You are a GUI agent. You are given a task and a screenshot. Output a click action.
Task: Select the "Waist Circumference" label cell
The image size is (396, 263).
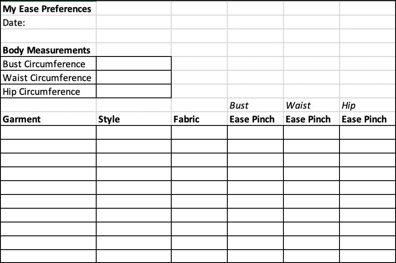tap(47, 78)
